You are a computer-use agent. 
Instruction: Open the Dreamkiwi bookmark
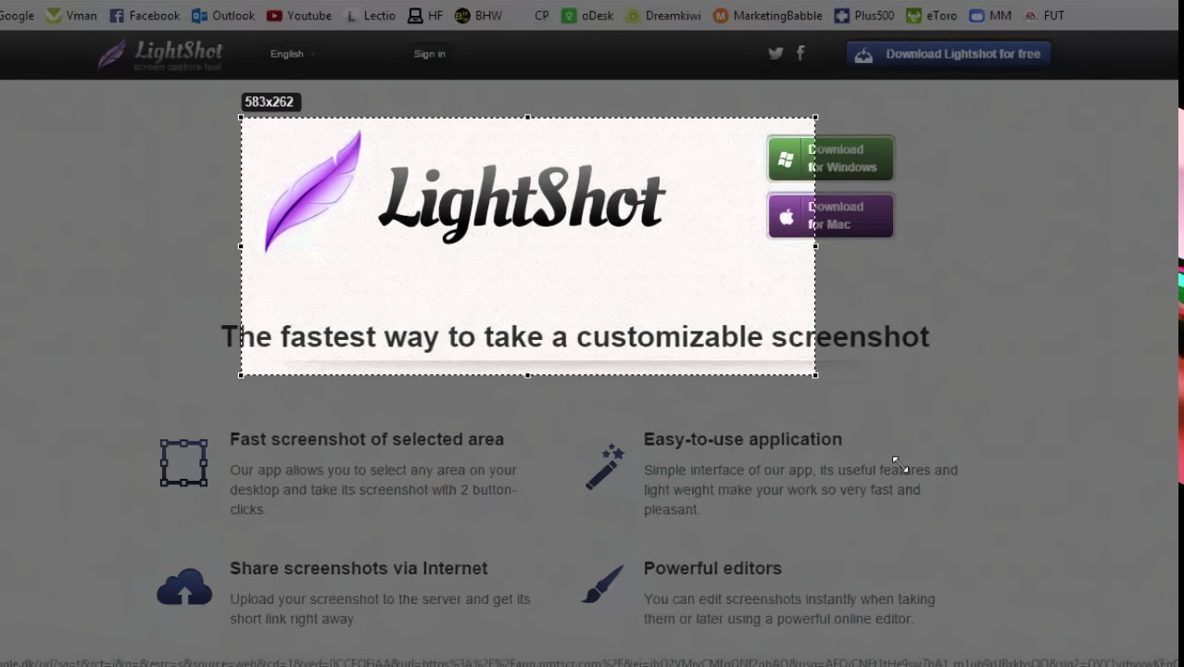663,16
